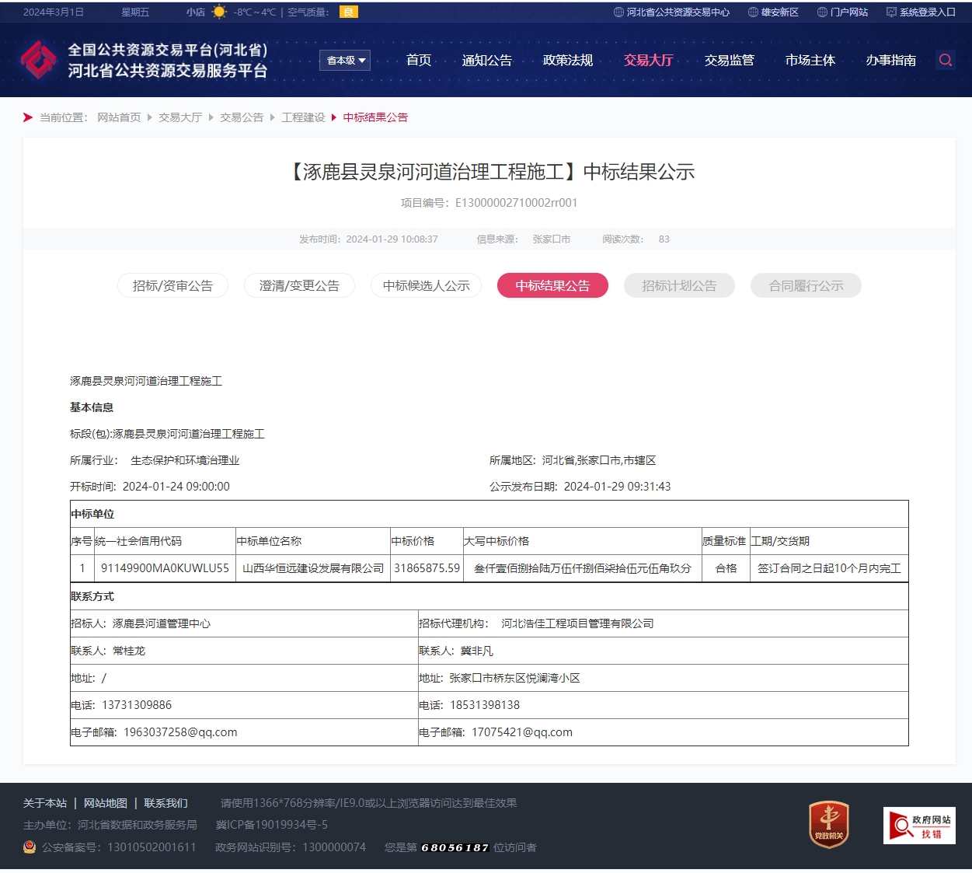Click 网站首页 in the breadcrumb
This screenshot has width=972, height=873.
point(119,117)
